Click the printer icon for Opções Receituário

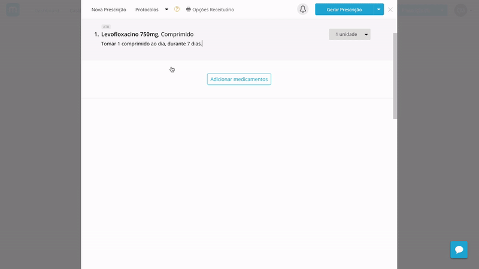[189, 10]
